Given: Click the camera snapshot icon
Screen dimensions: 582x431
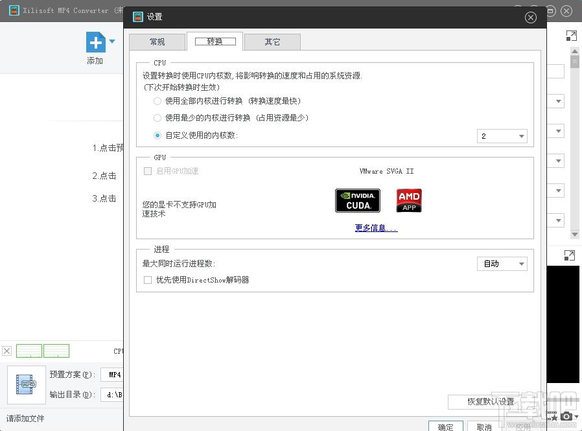Looking at the screenshot, I should [x=566, y=416].
